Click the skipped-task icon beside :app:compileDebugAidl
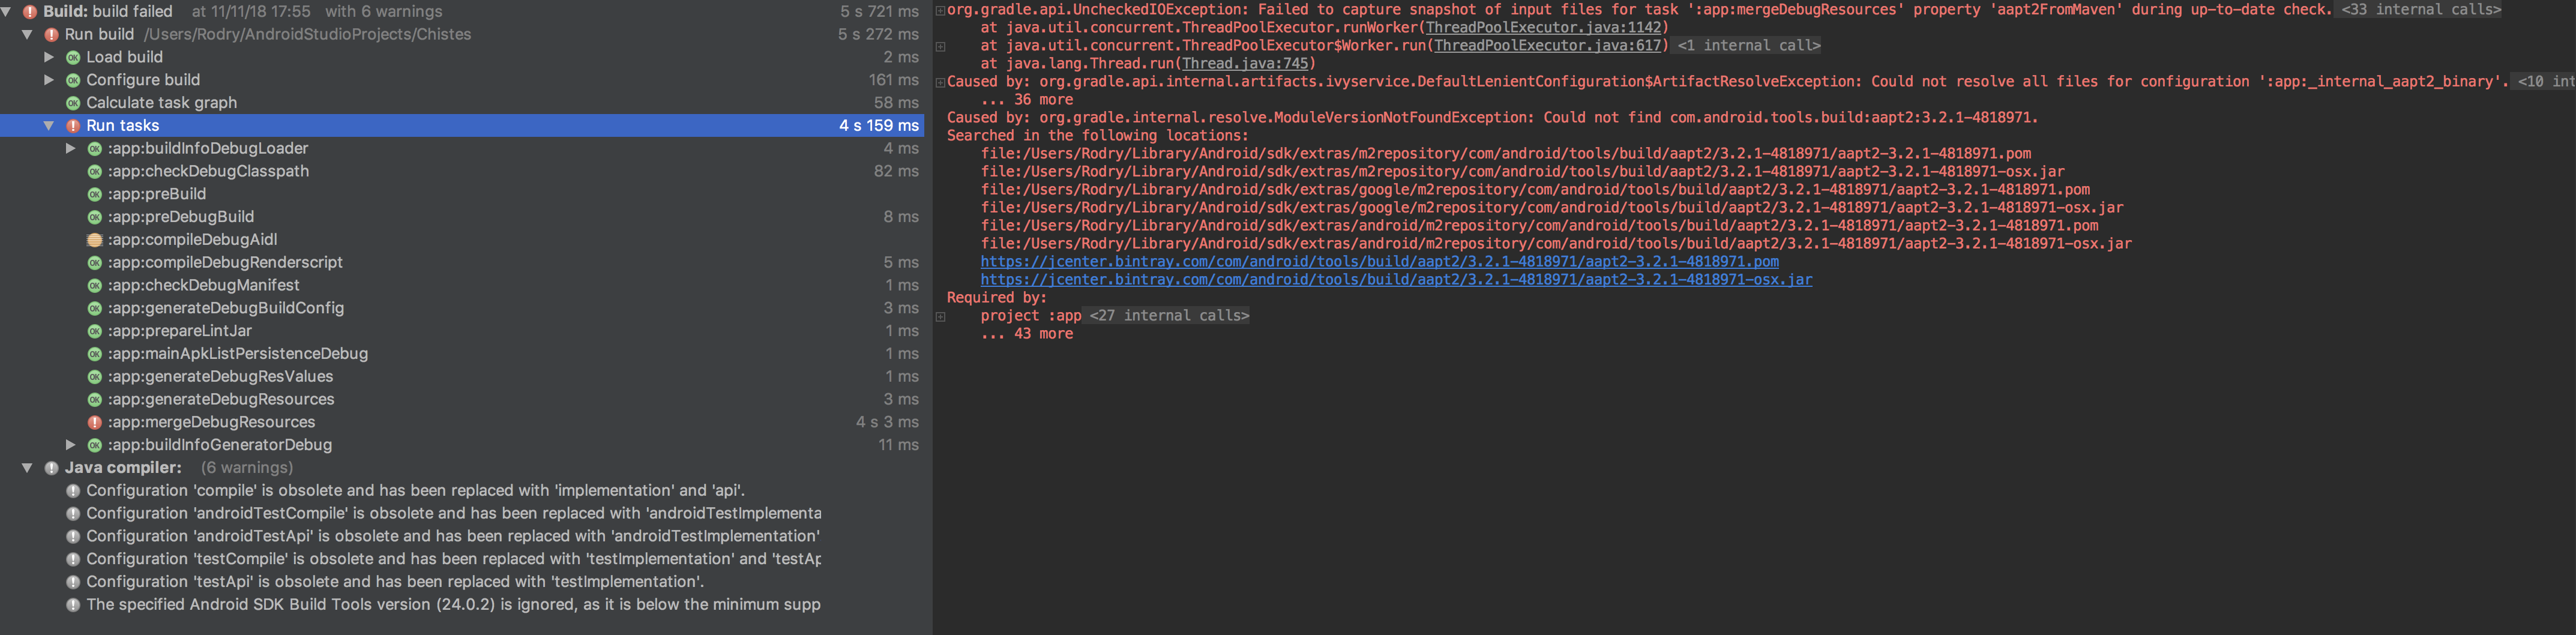This screenshot has width=2576, height=635. tap(95, 240)
